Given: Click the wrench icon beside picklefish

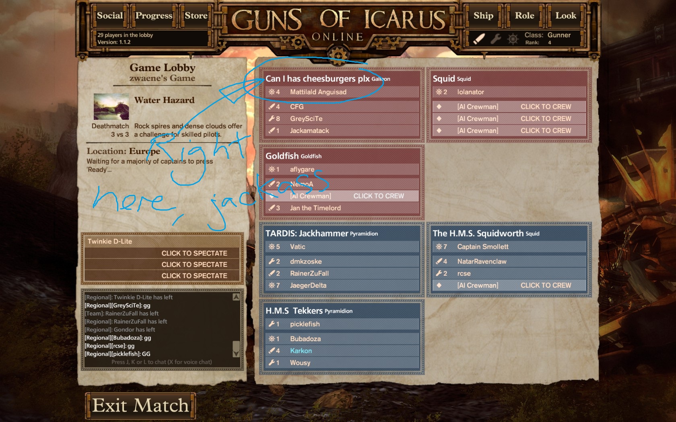Looking at the screenshot, I should point(272,324).
